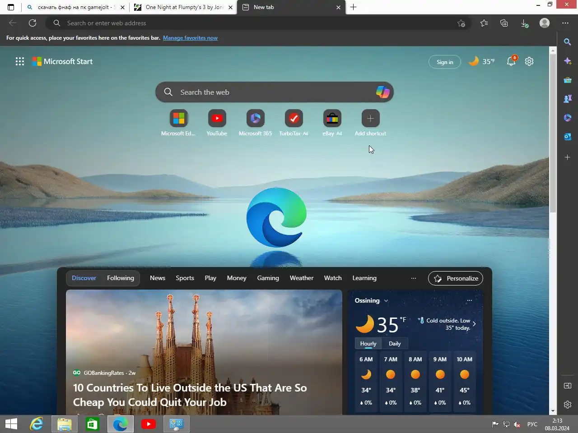The image size is (578, 433).
Task: Open notifications bell icon
Action: click(x=511, y=61)
